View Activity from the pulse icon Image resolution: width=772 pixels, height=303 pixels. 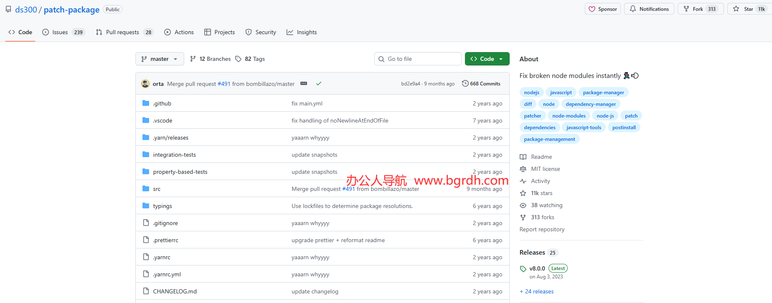coord(523,181)
